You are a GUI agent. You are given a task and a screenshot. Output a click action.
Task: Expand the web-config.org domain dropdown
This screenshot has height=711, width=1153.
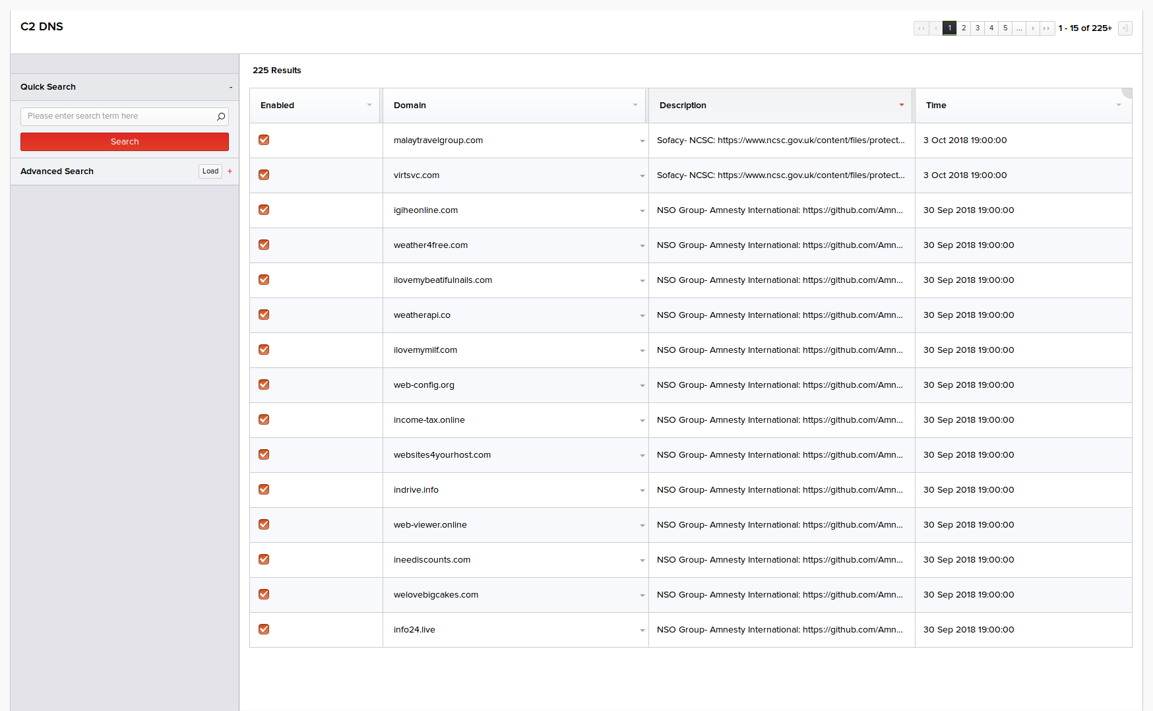click(642, 386)
